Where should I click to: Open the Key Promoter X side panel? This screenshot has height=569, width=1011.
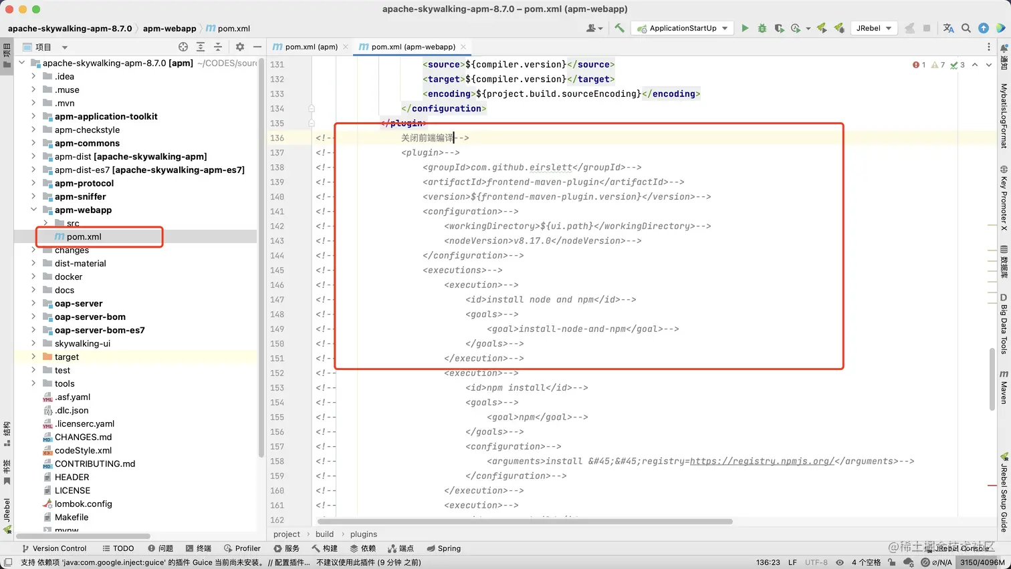[1004, 198]
